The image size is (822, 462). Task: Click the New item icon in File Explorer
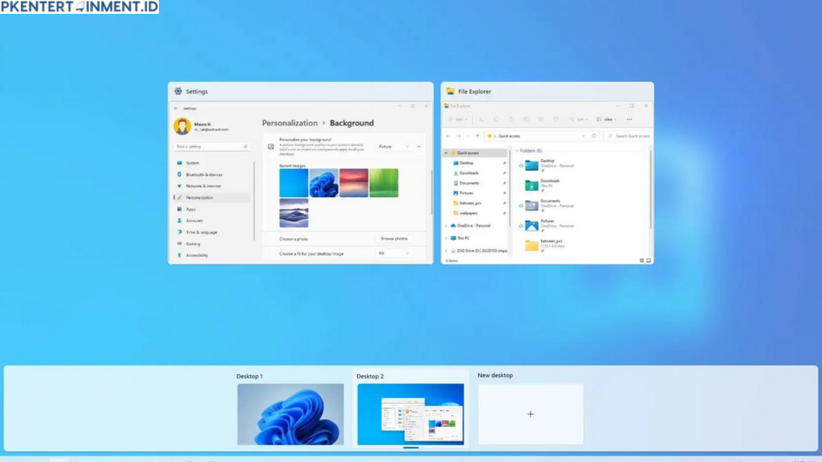pyautogui.click(x=457, y=119)
